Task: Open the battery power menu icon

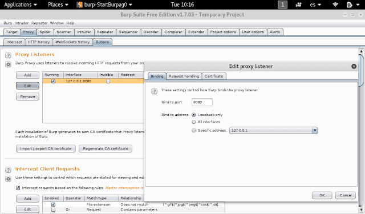Action: (x=349, y=5)
